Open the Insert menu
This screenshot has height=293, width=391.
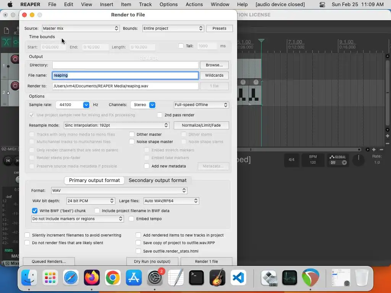(107, 5)
